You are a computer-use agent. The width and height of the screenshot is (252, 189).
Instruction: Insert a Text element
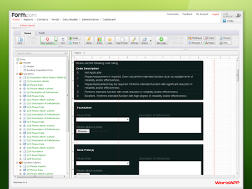click(63, 40)
